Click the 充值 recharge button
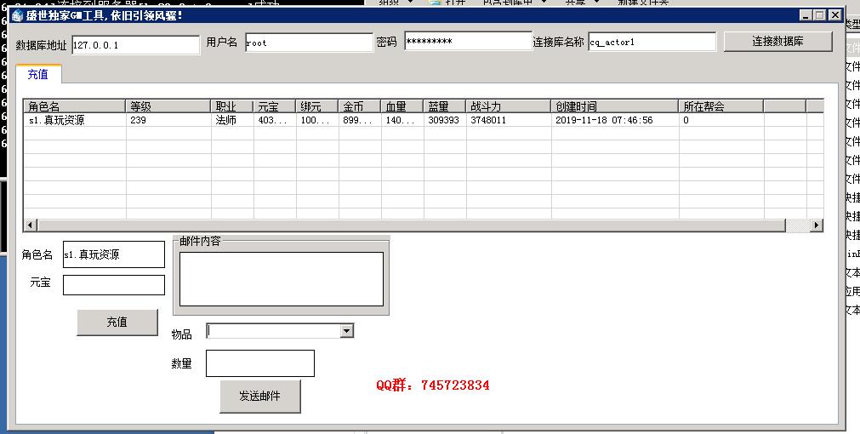 [117, 323]
